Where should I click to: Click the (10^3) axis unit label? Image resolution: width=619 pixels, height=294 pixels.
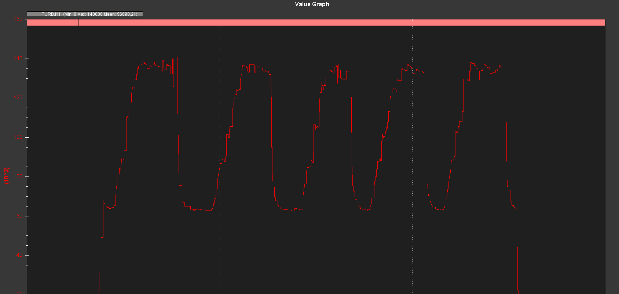tap(7, 175)
